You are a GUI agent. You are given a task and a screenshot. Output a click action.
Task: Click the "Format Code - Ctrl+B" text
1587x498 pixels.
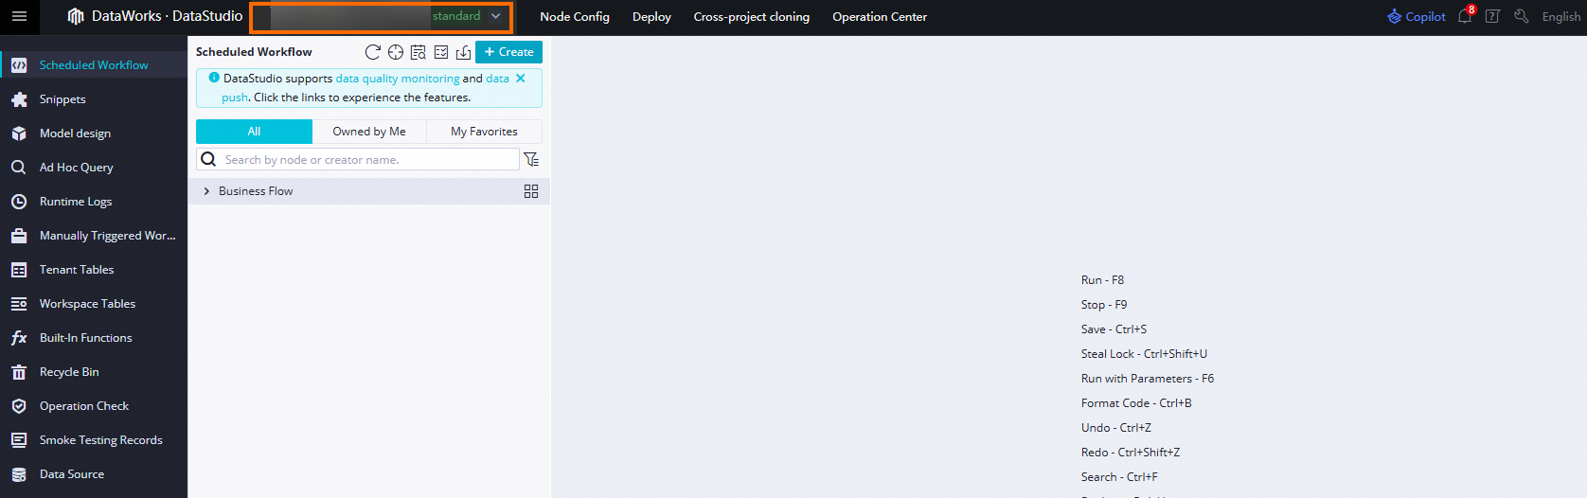1136,403
